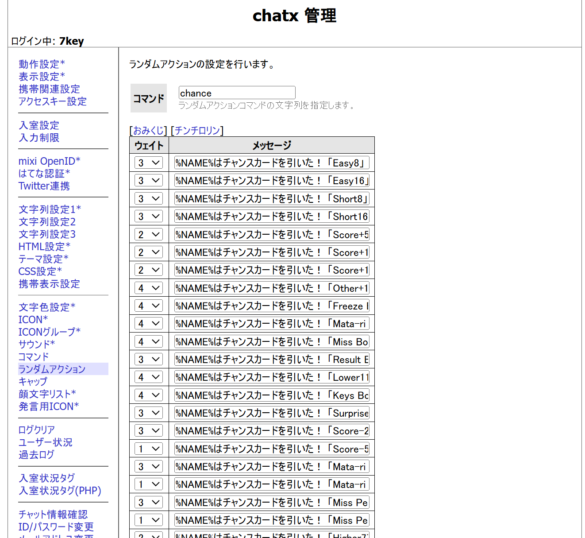Open 動作設定 in the sidebar
585x538 pixels.
(x=42, y=64)
